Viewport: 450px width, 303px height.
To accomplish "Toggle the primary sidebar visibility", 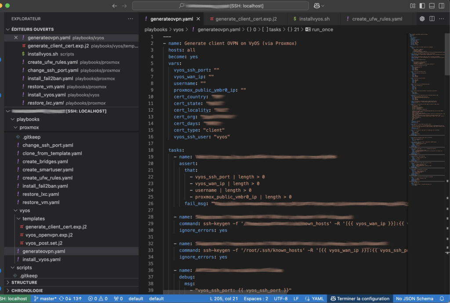I will click(422, 6).
